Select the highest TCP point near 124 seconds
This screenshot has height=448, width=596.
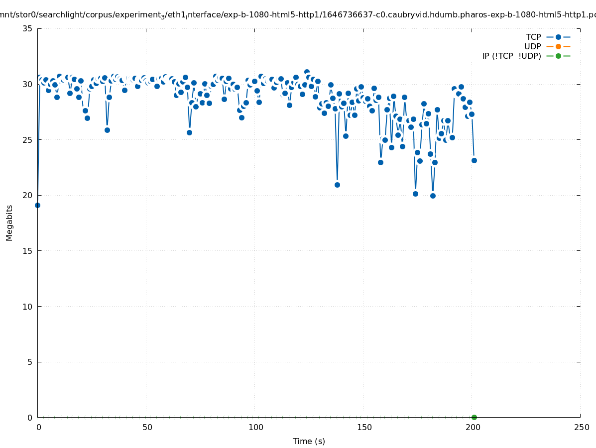(307, 72)
